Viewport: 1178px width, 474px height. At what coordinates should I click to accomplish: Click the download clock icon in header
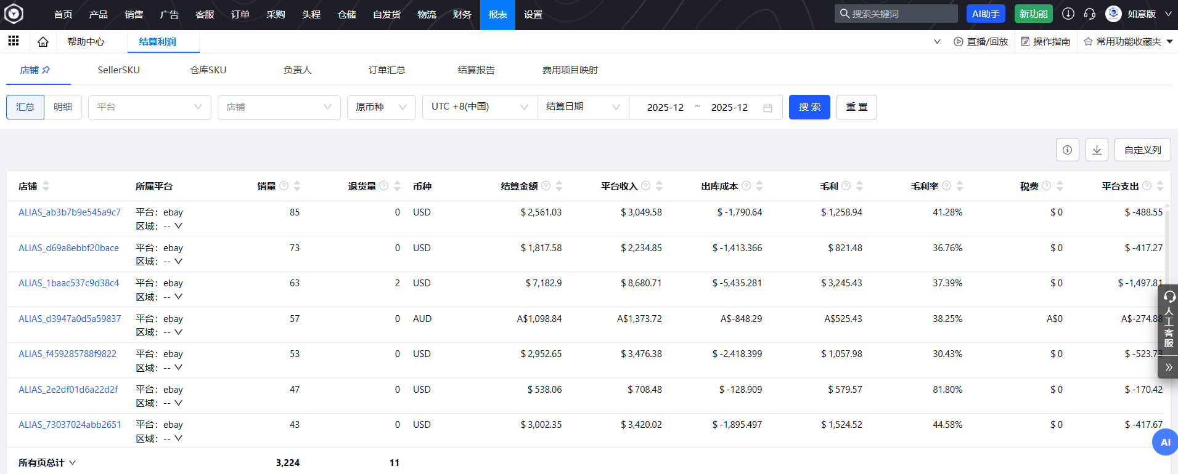tap(1068, 14)
